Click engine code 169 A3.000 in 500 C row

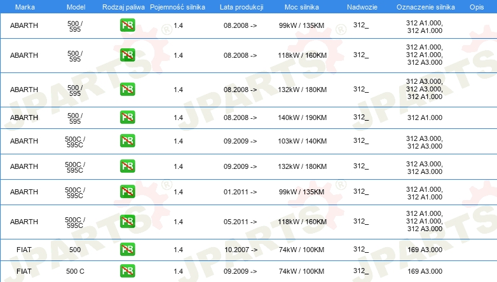pyautogui.click(x=425, y=271)
